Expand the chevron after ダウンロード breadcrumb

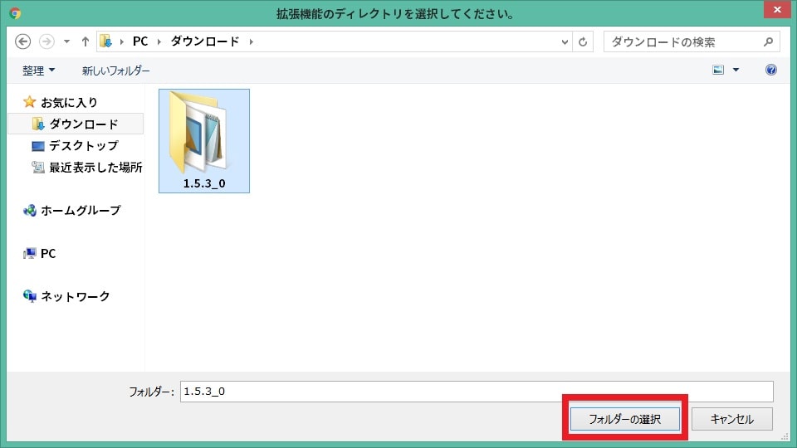(251, 41)
